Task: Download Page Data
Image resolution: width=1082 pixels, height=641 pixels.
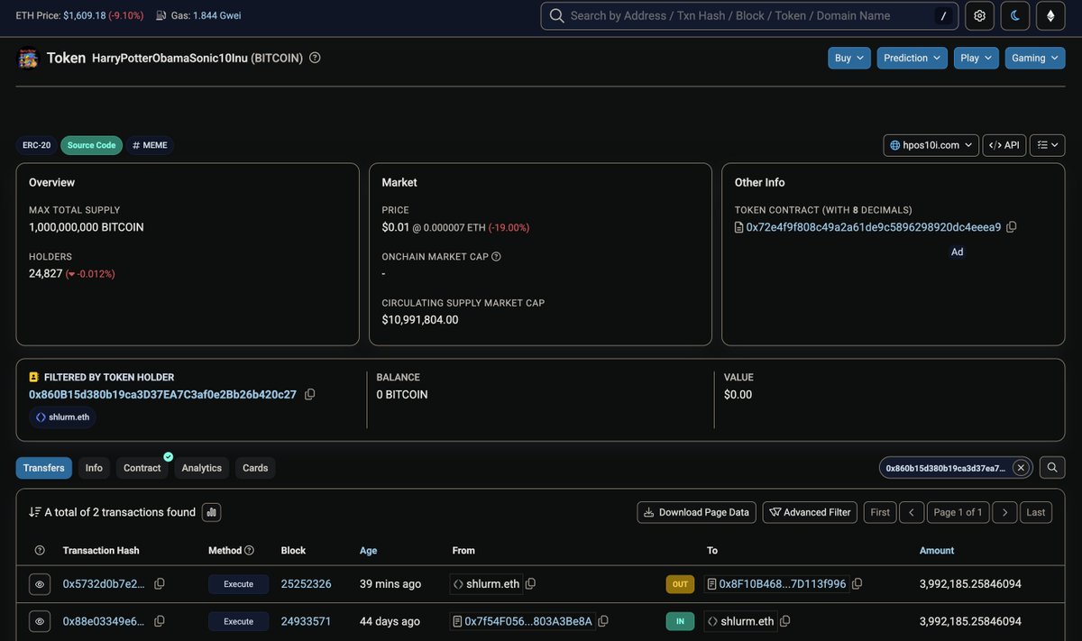Action: coord(697,512)
